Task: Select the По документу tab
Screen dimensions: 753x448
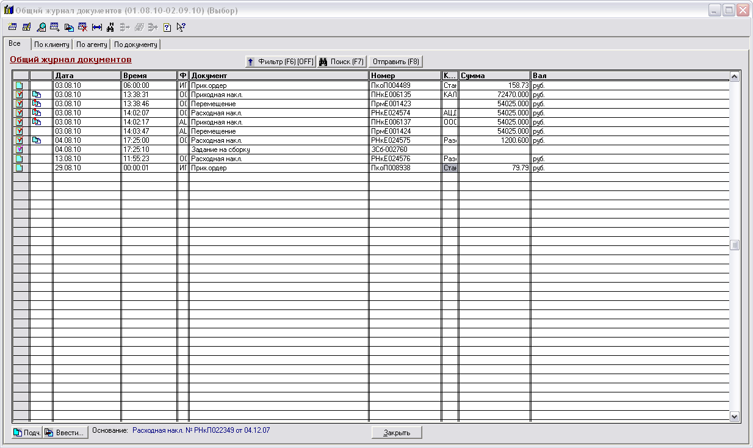Action: [135, 45]
